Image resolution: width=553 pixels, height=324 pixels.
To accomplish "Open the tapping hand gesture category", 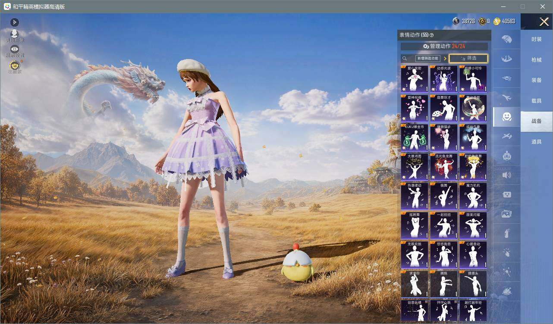I will click(x=507, y=252).
